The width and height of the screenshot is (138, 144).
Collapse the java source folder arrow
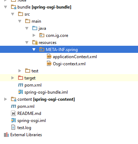click(x=27, y=28)
